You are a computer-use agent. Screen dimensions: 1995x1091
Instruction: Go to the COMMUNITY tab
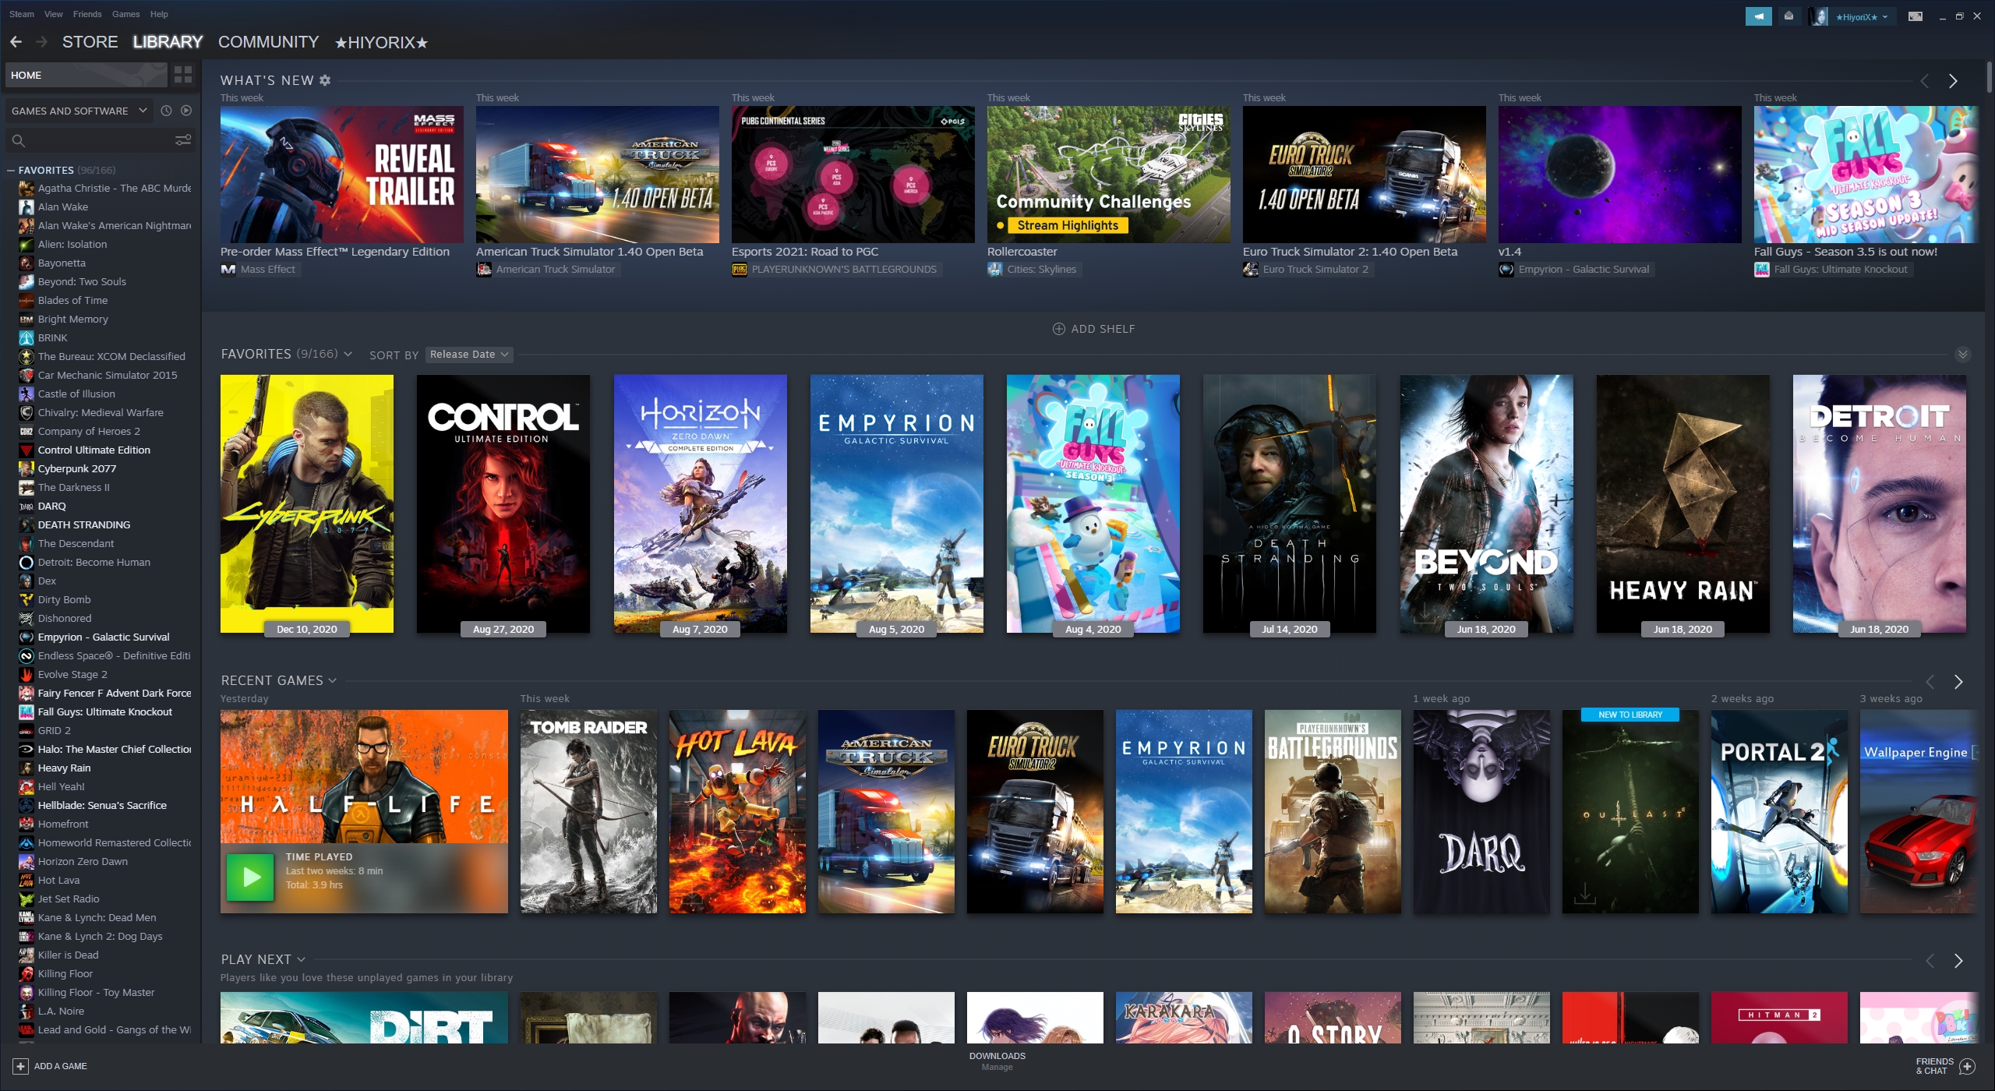[268, 42]
